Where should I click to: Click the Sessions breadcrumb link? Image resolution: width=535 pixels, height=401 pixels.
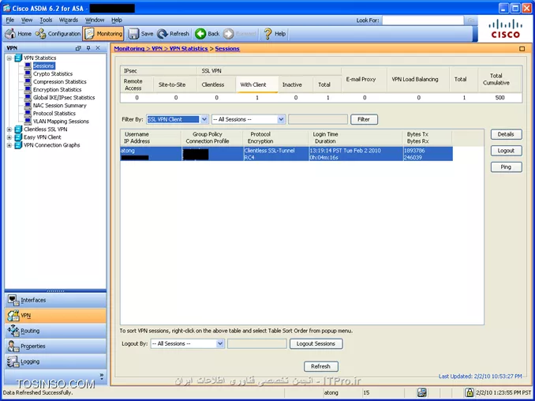point(227,48)
